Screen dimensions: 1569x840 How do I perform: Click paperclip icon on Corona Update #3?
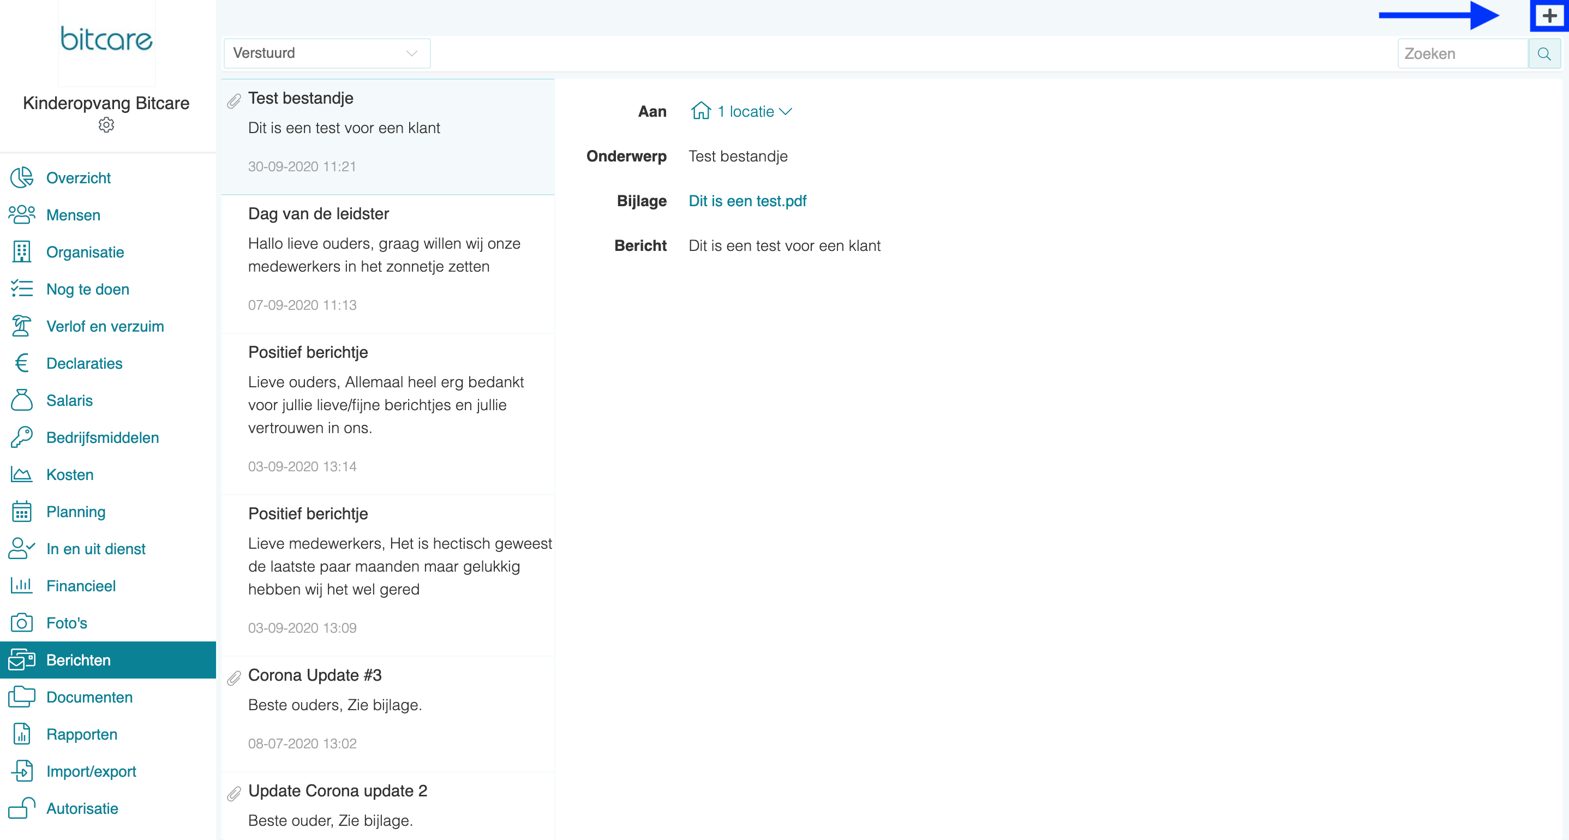pyautogui.click(x=234, y=678)
